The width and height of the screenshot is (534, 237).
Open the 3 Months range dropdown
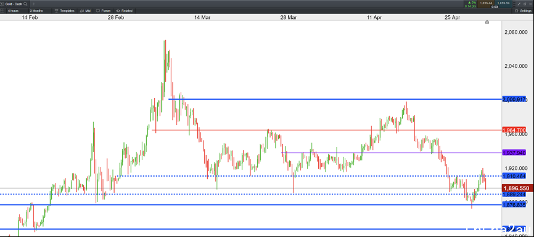coord(39,10)
